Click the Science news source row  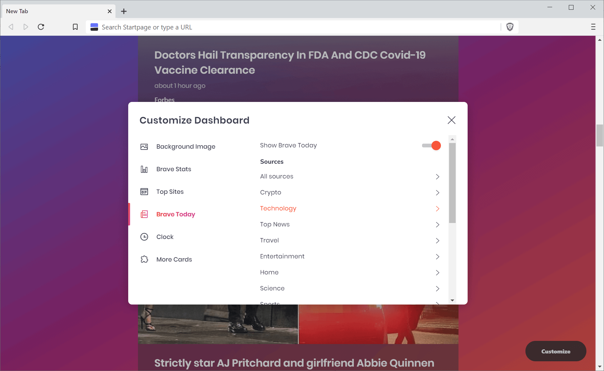pos(349,288)
